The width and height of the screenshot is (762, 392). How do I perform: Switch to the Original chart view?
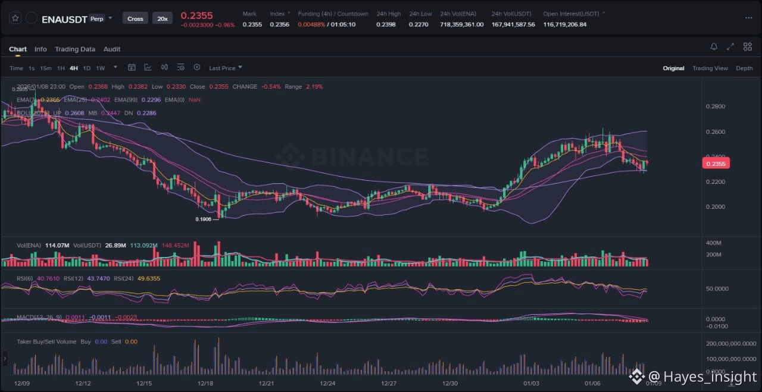coord(673,68)
